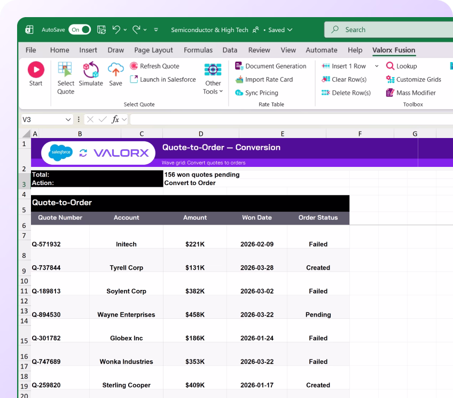Image resolution: width=453 pixels, height=398 pixels.
Task: Open the Review tab
Action: 259,50
